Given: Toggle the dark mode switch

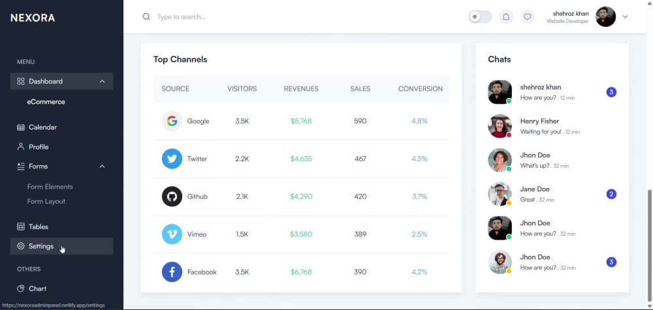Looking at the screenshot, I should (480, 17).
